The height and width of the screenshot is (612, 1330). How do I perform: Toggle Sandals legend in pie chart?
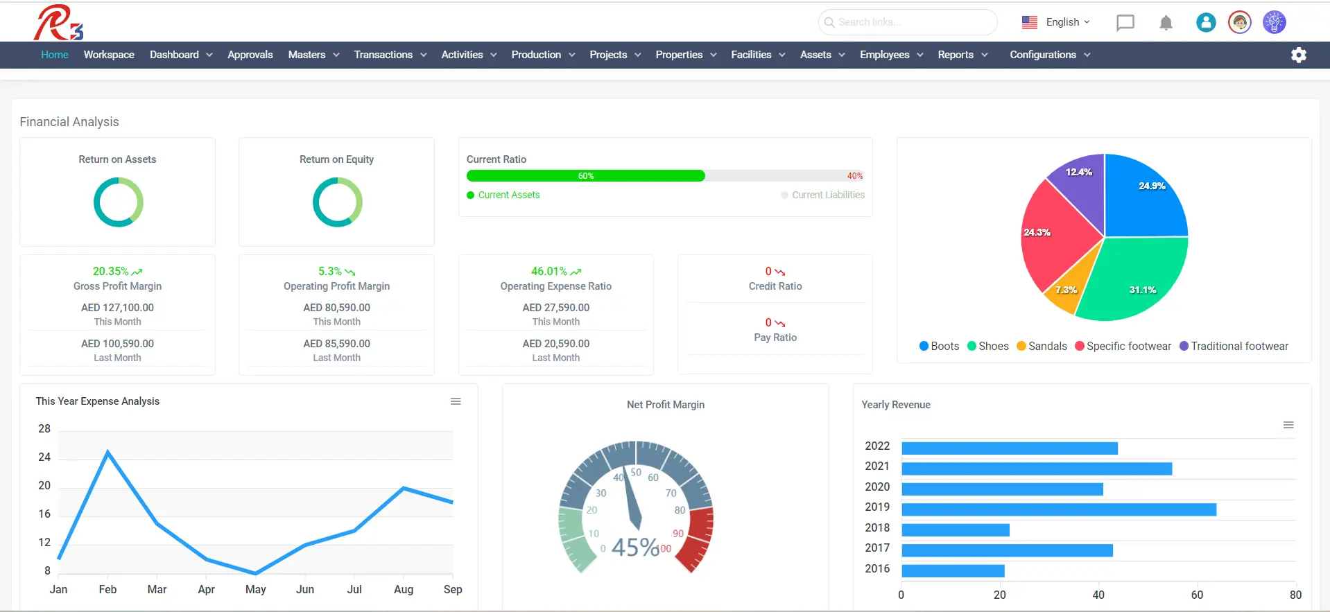[1042, 346]
